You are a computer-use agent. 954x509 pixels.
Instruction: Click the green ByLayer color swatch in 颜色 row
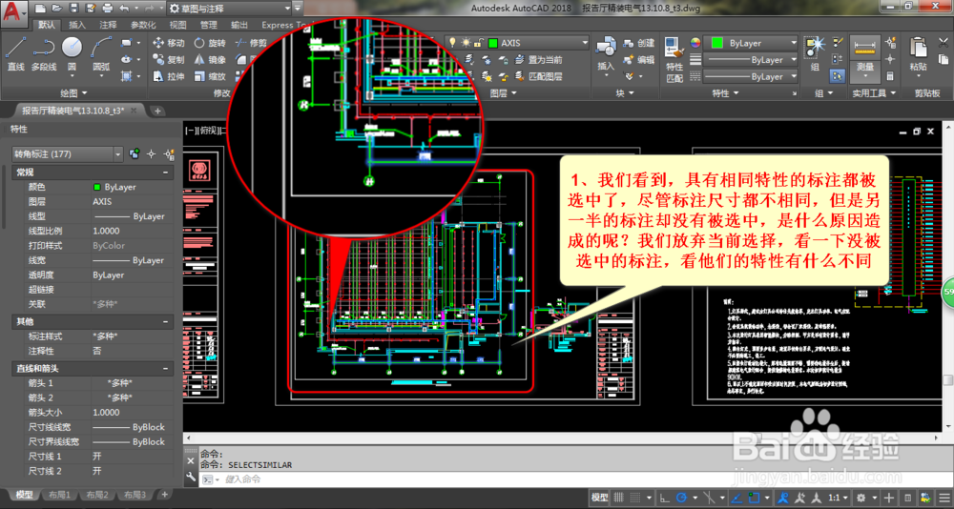96,188
